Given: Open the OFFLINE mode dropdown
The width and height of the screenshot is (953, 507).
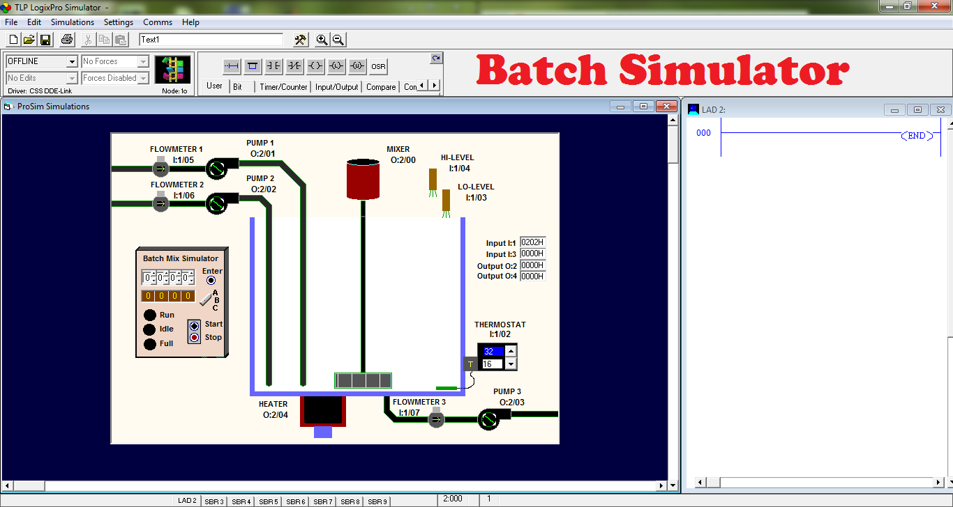Looking at the screenshot, I should (x=73, y=61).
